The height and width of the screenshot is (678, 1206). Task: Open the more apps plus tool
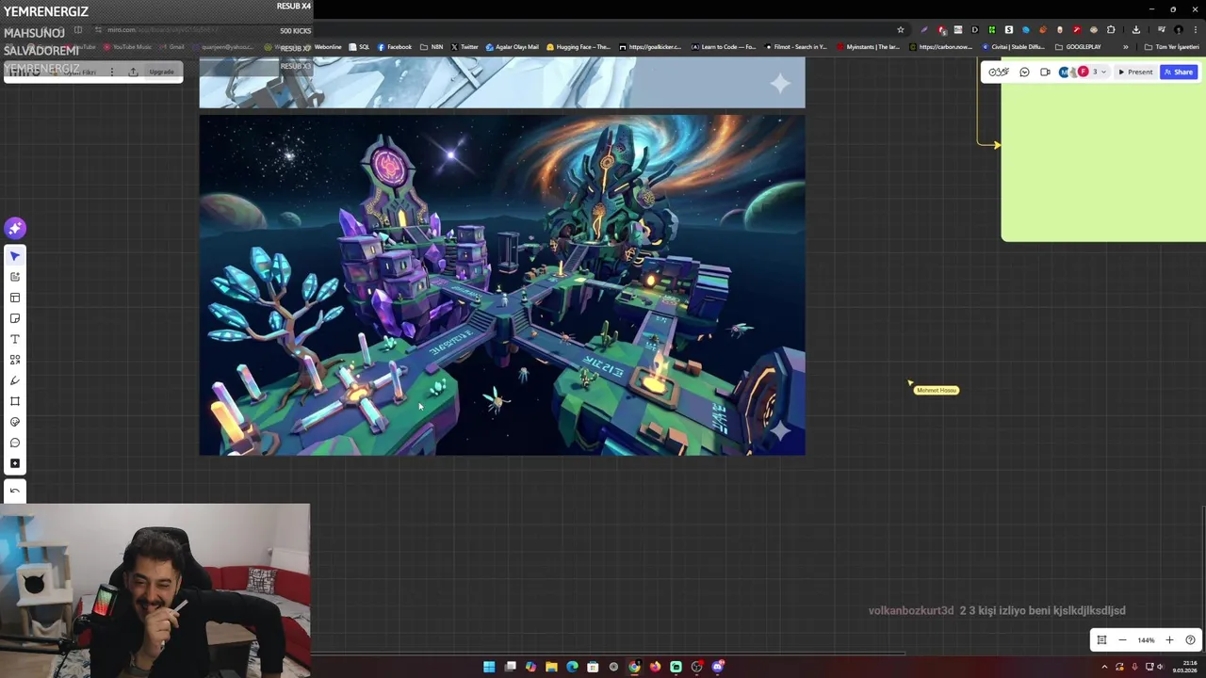15,463
